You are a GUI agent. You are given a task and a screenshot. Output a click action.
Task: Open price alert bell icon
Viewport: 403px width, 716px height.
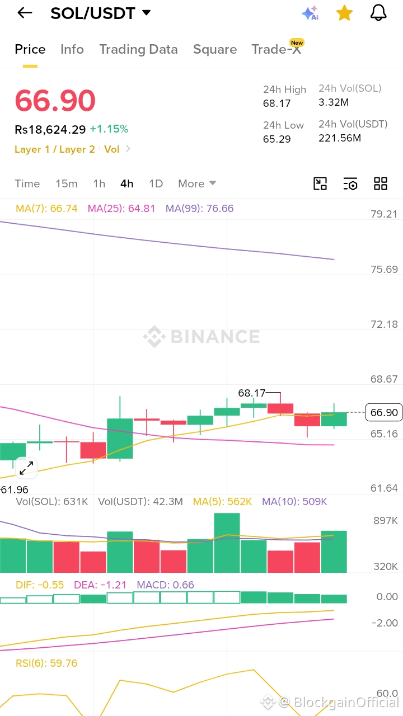coord(379,13)
